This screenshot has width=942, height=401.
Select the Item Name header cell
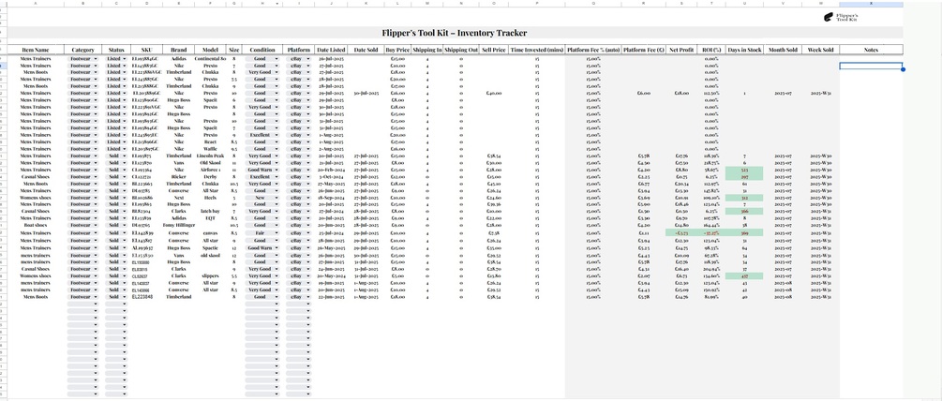click(35, 50)
